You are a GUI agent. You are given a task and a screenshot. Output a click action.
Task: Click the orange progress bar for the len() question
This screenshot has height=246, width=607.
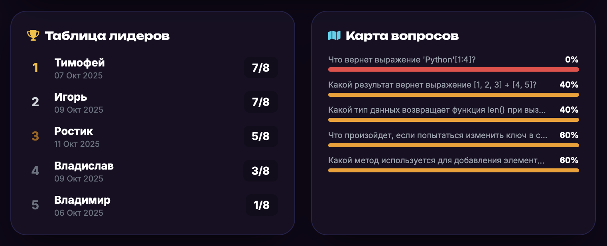coord(453,119)
